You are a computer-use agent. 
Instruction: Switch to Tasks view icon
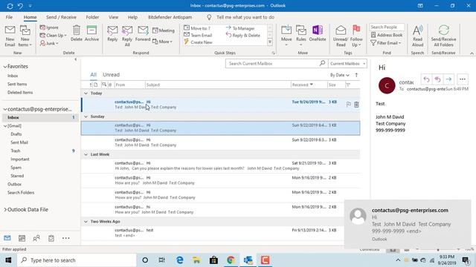click(51, 238)
